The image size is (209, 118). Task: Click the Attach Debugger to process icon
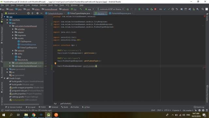152,9
